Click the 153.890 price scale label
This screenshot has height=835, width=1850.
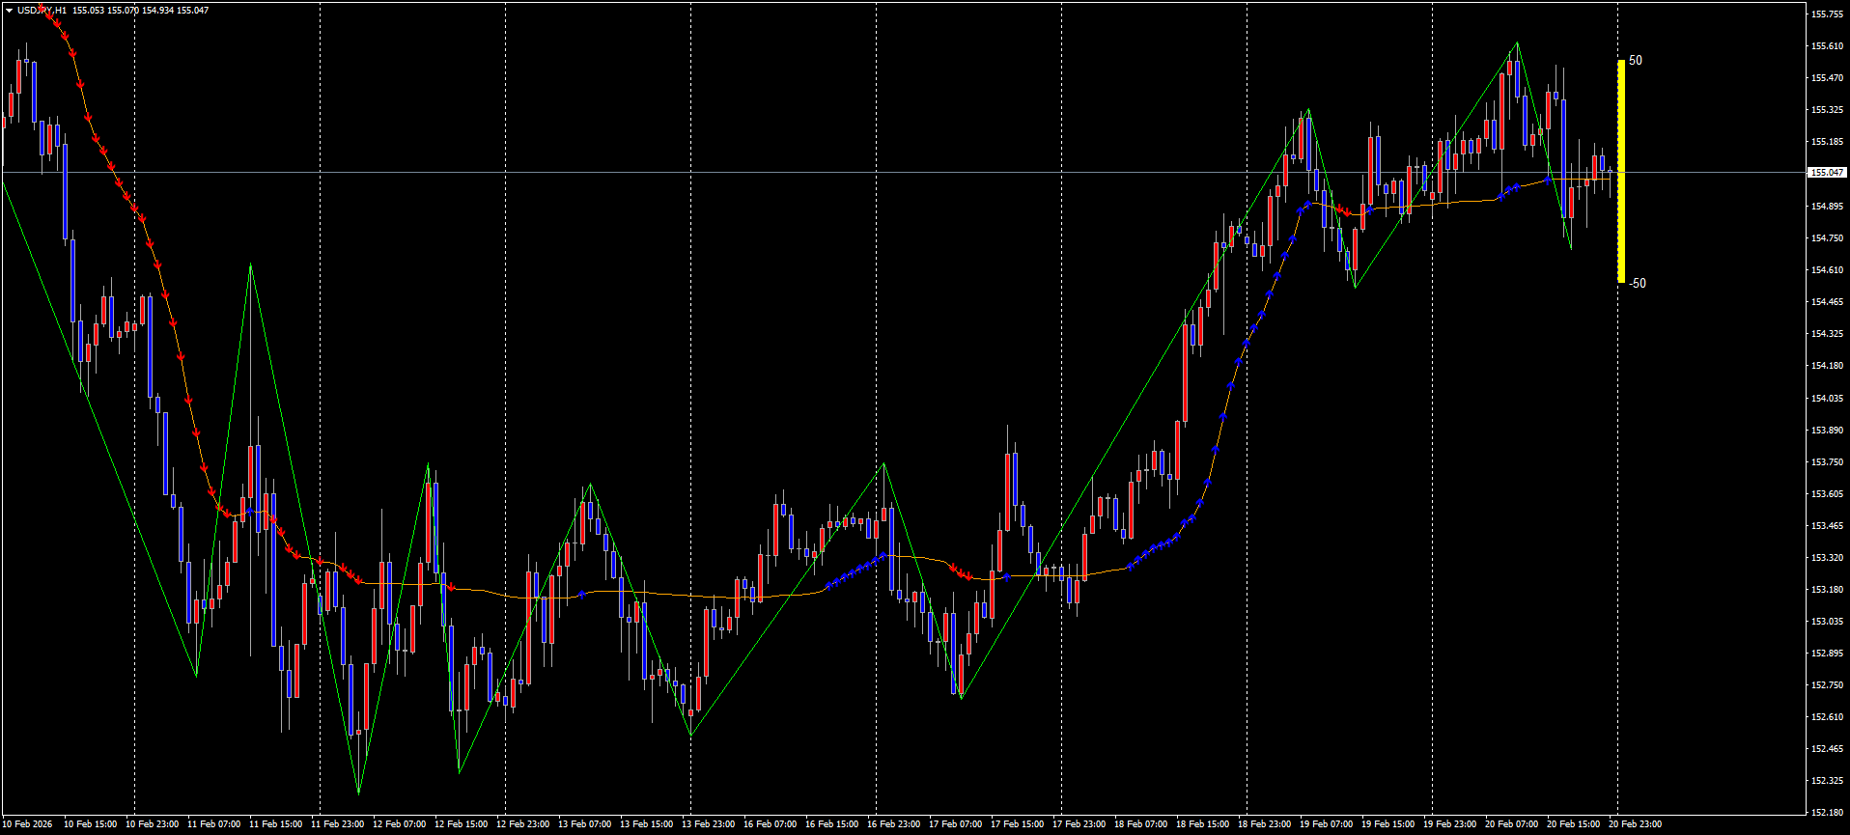point(1827,431)
